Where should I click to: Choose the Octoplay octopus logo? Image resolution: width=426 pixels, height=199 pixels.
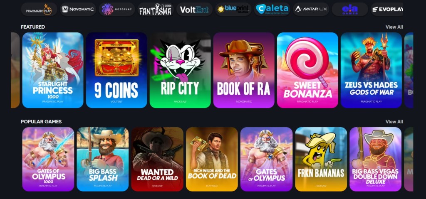pos(116,9)
